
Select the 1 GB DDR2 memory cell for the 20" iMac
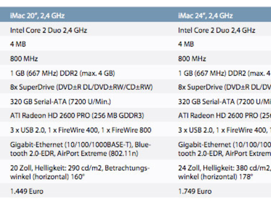62,73
